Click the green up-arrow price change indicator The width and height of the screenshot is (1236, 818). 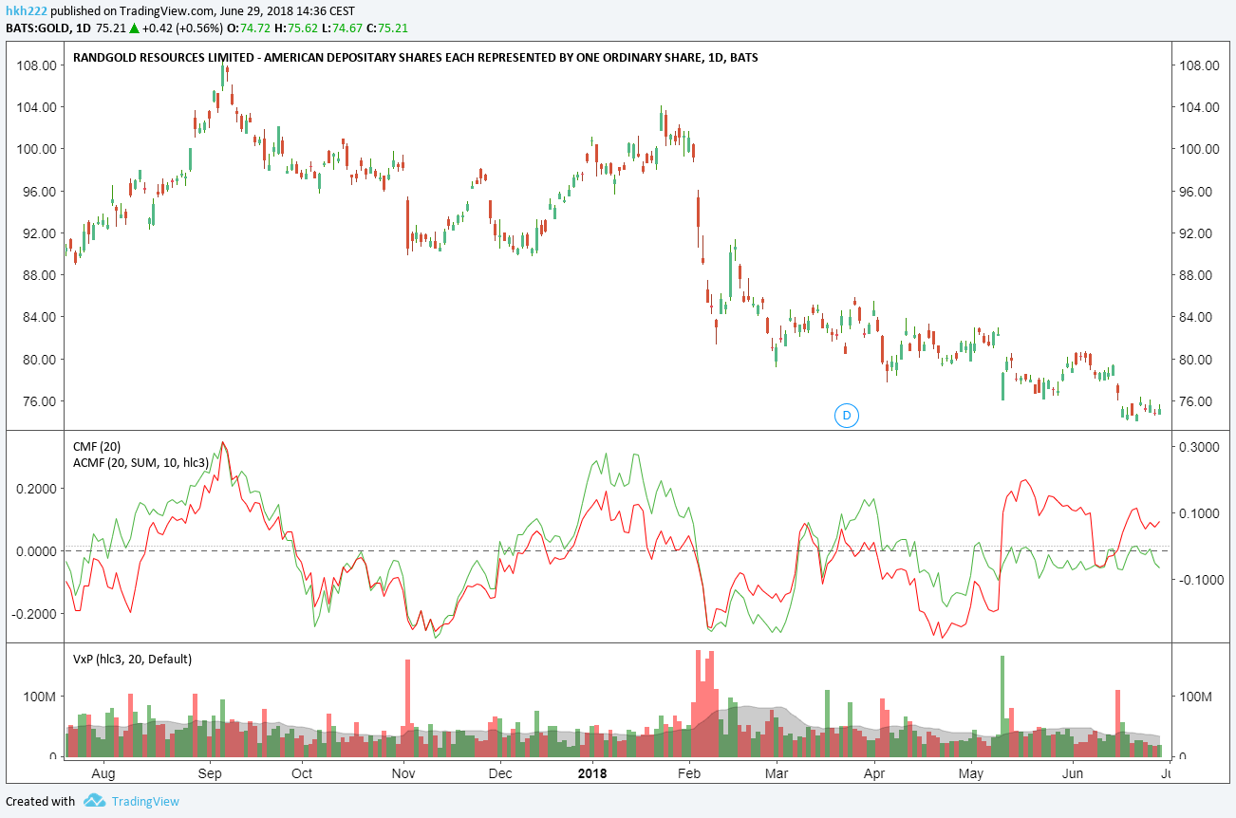point(135,28)
